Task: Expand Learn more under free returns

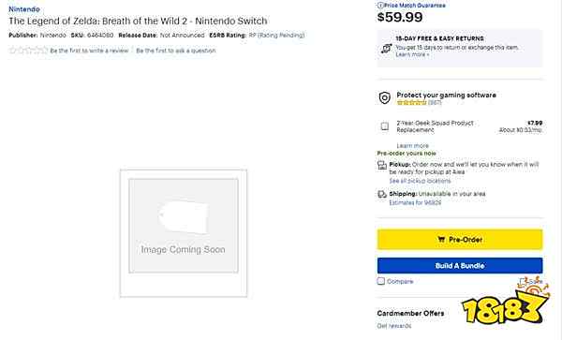Action: pos(412,54)
